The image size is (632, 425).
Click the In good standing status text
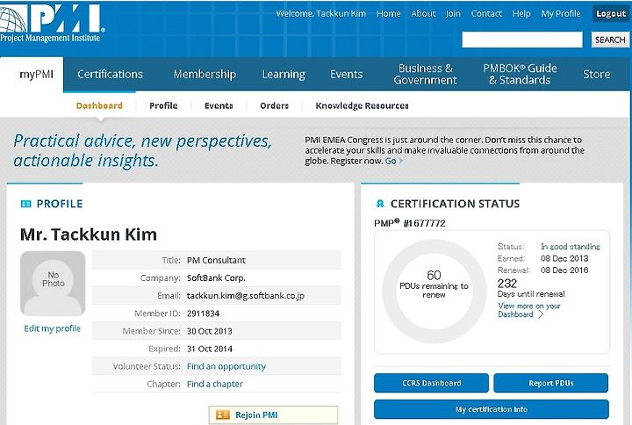tap(571, 247)
